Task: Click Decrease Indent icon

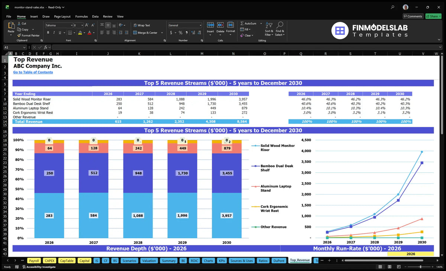Action: 120,33
